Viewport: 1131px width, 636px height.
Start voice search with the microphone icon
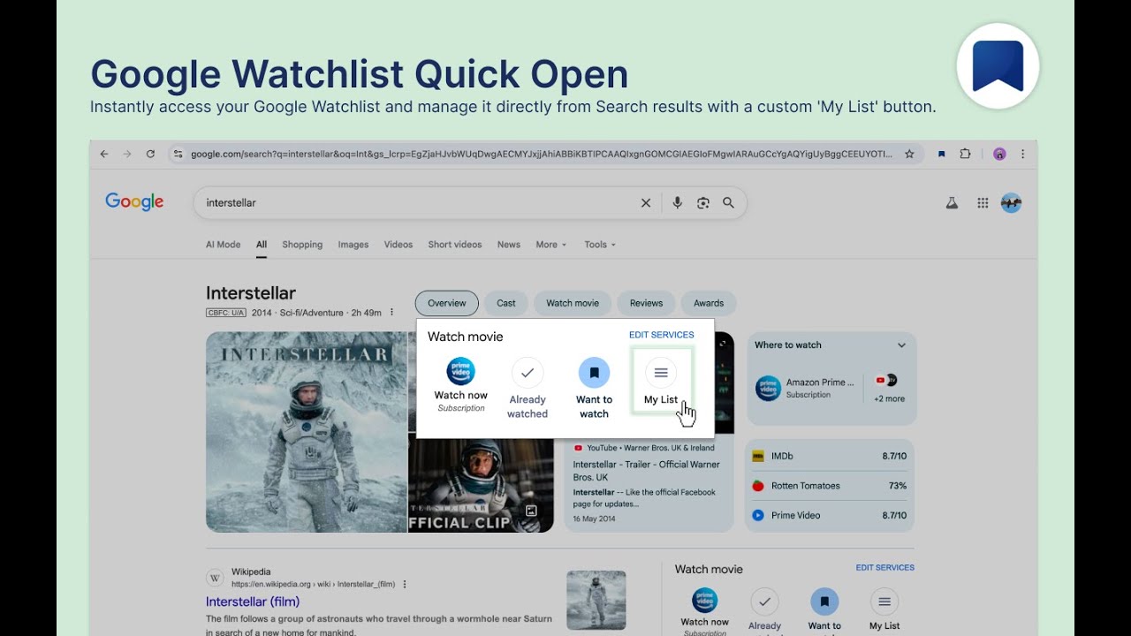tap(677, 202)
